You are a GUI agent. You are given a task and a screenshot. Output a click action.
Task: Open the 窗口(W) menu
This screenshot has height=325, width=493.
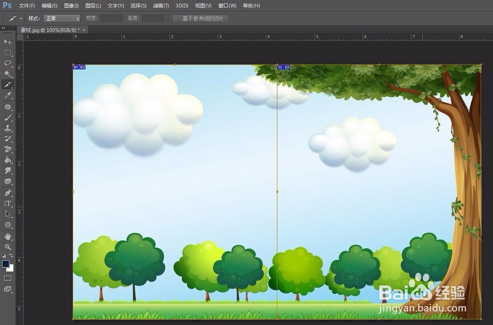pyautogui.click(x=227, y=5)
